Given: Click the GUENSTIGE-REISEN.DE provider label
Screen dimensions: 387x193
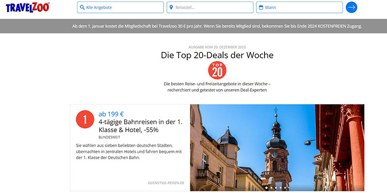Looking at the screenshot, I should (166, 183).
